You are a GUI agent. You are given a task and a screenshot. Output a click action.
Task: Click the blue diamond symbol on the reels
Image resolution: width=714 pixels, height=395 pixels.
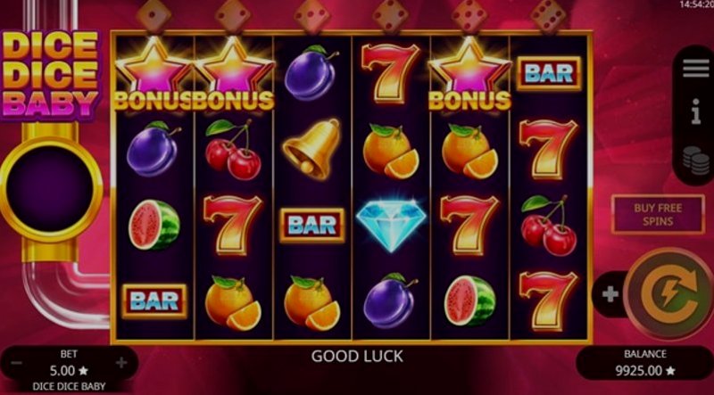coord(391,225)
